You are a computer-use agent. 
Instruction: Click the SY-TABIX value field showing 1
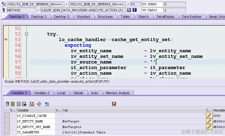coord(175,10)
